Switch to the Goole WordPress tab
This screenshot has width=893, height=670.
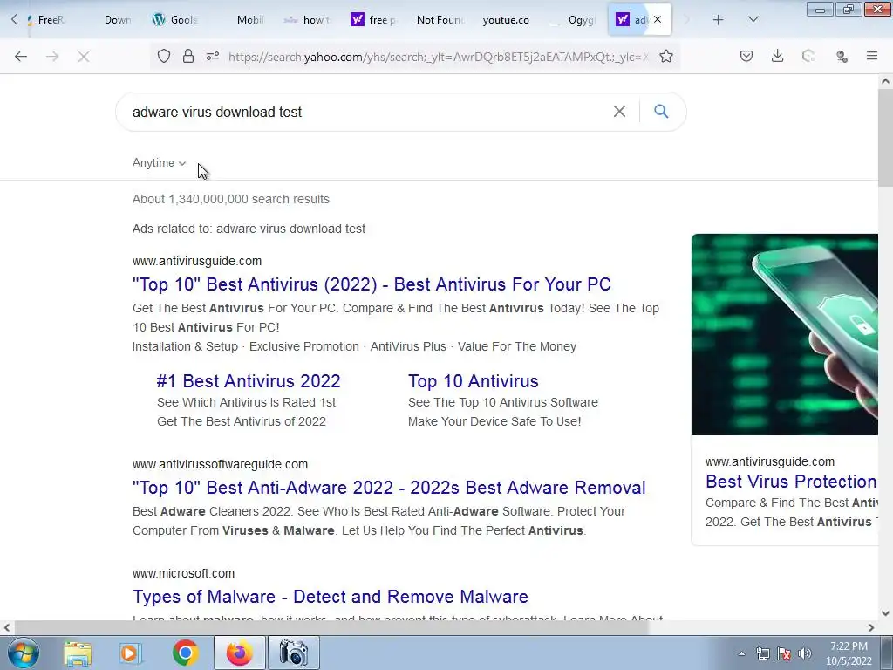175,20
